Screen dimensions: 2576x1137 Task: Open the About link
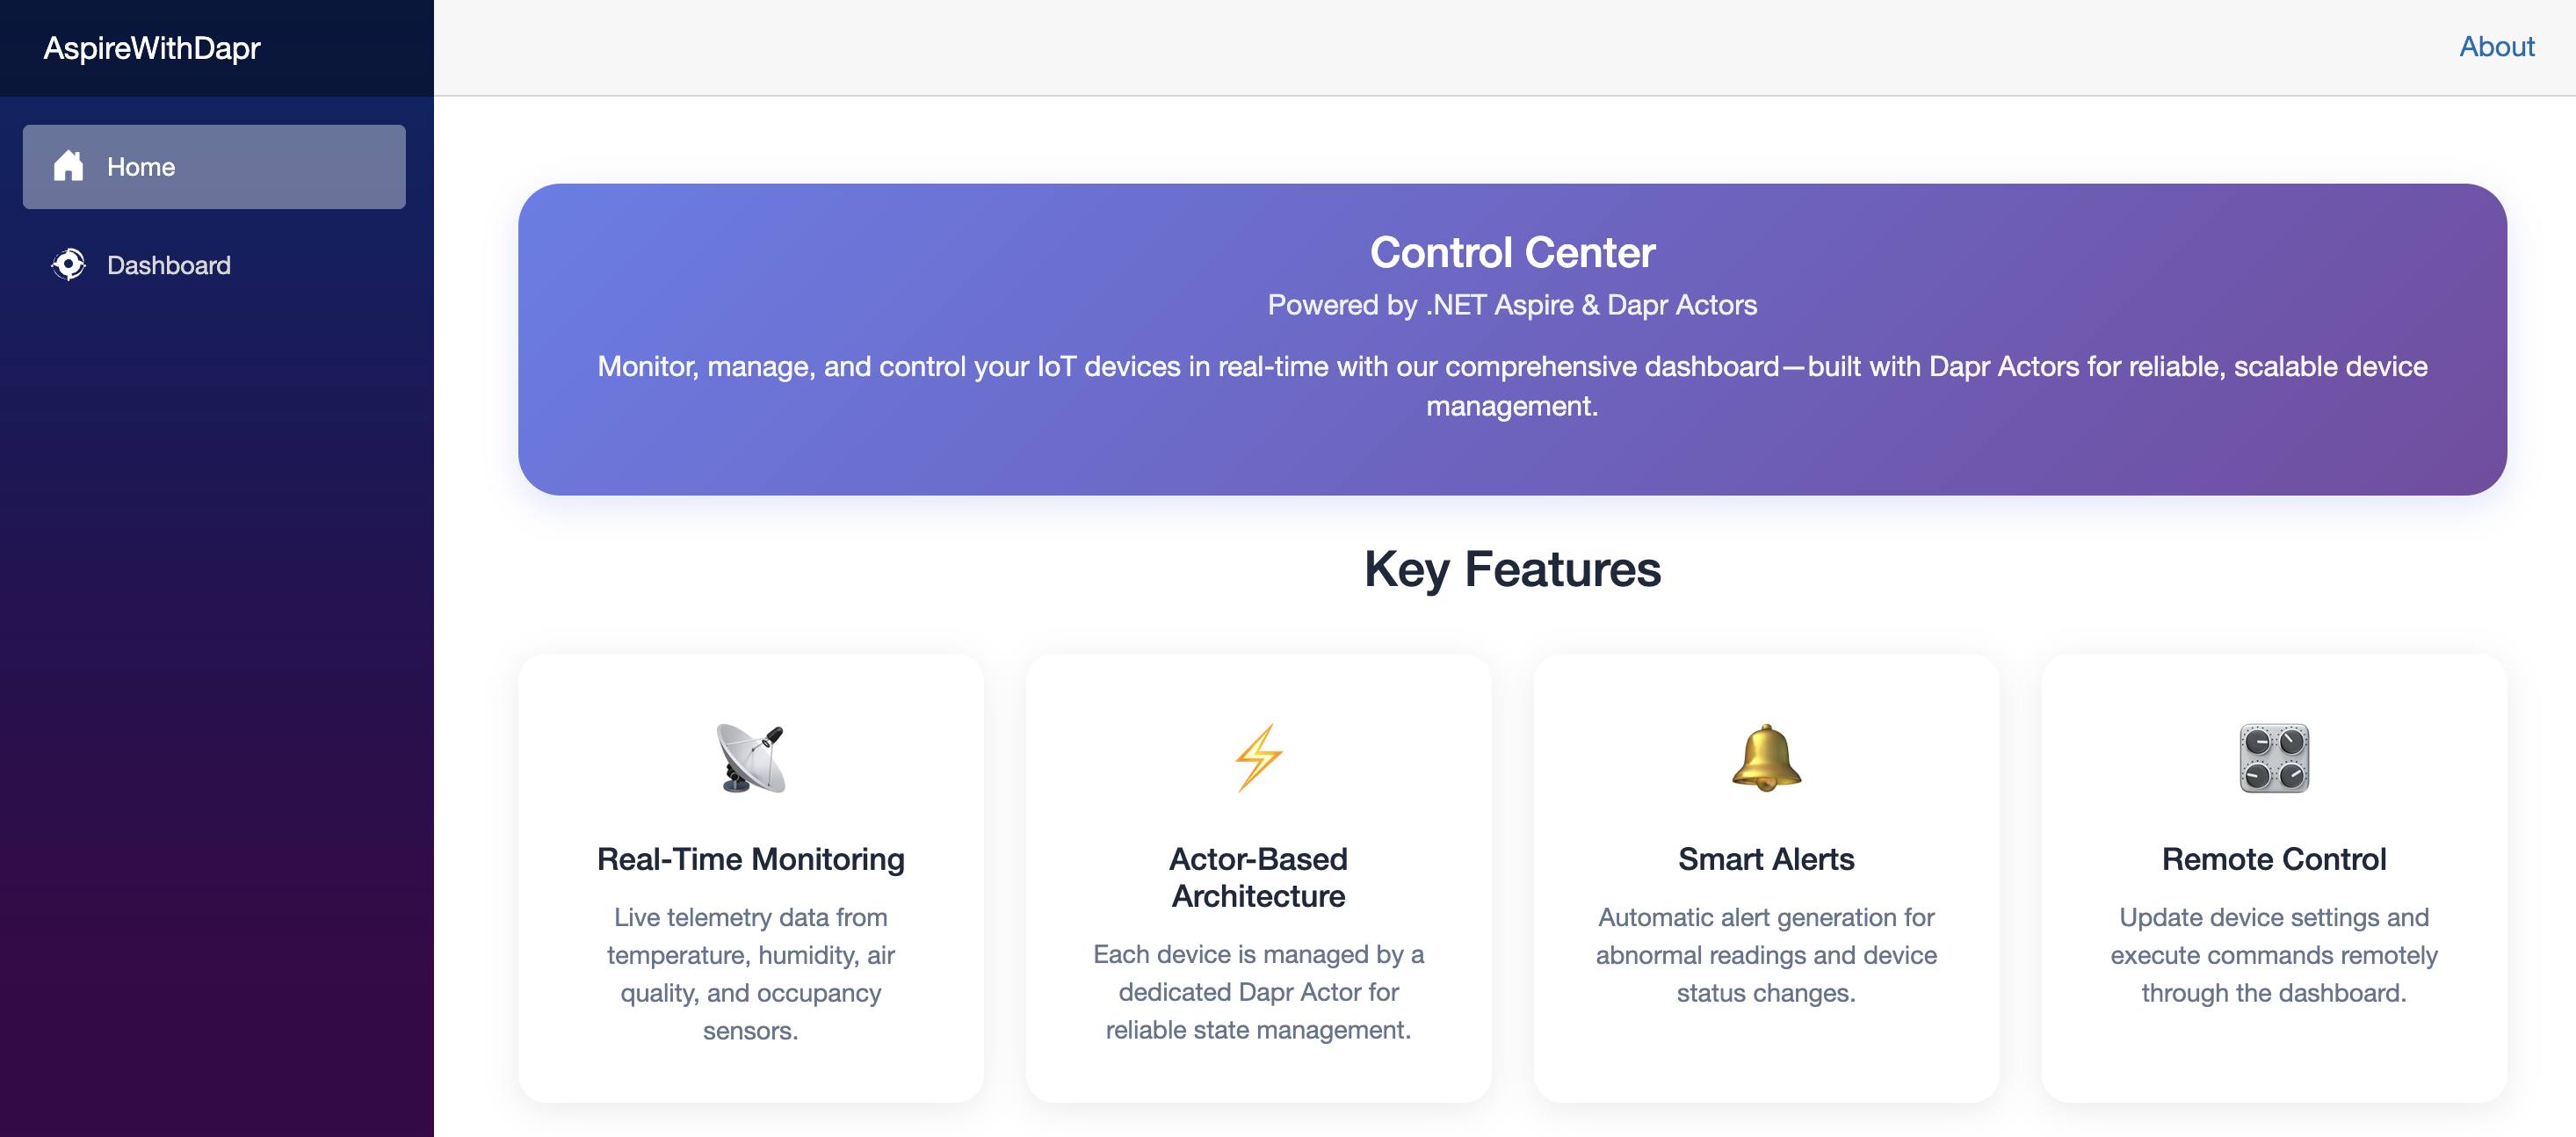click(x=2496, y=47)
